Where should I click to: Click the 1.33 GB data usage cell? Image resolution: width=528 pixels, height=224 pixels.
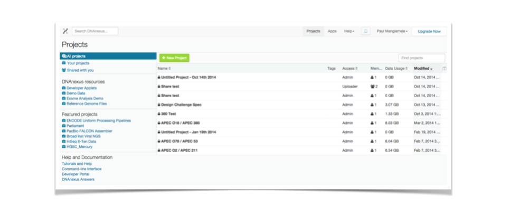[x=392, y=114]
